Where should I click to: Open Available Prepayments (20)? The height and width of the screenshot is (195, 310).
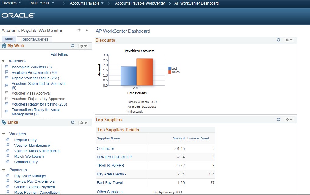pos(34,73)
